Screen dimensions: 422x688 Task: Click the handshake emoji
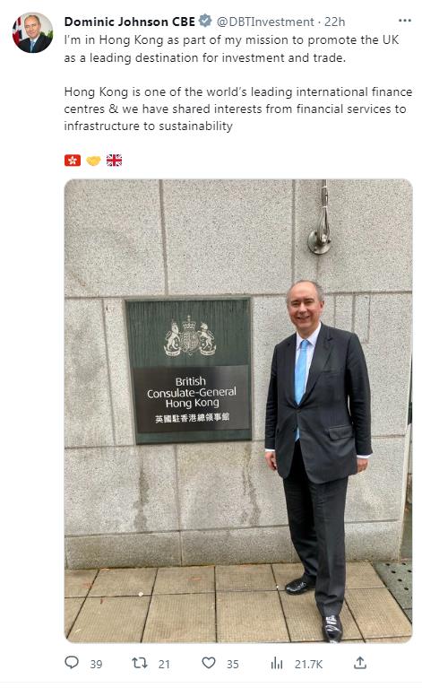pyautogui.click(x=93, y=161)
